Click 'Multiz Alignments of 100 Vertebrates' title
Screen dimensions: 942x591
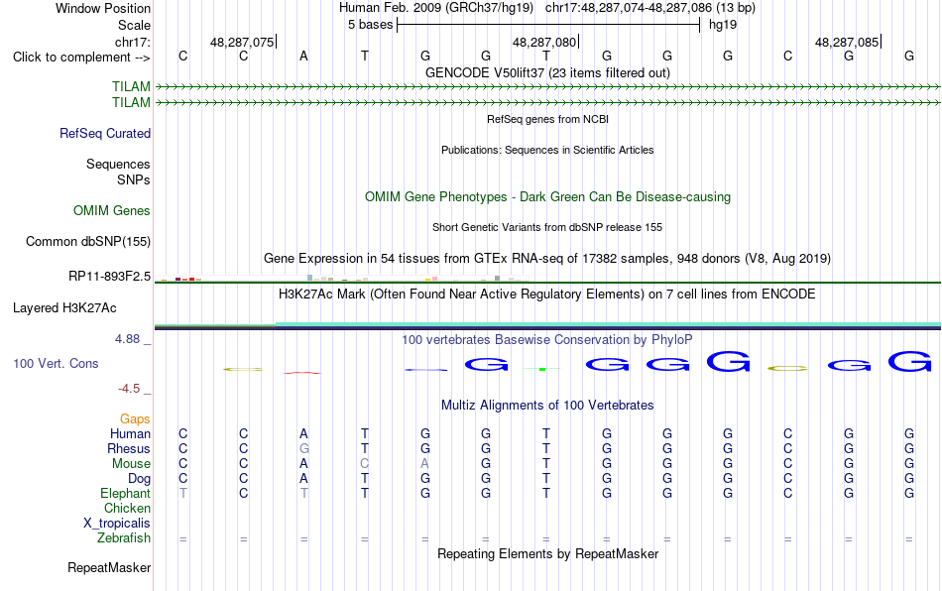(547, 405)
